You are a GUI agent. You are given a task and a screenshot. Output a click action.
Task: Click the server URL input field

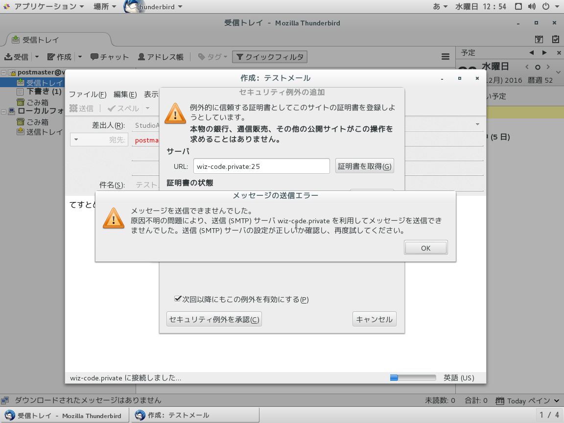pos(261,166)
